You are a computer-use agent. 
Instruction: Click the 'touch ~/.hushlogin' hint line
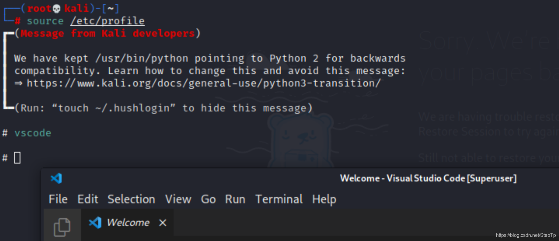click(164, 108)
